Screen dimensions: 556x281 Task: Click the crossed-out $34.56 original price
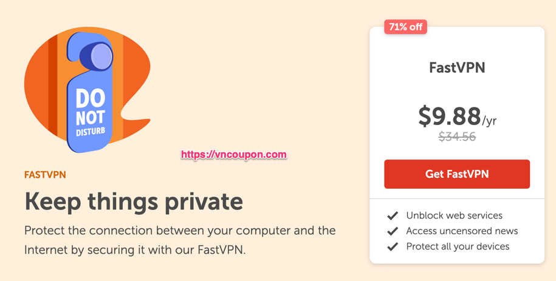[457, 137]
